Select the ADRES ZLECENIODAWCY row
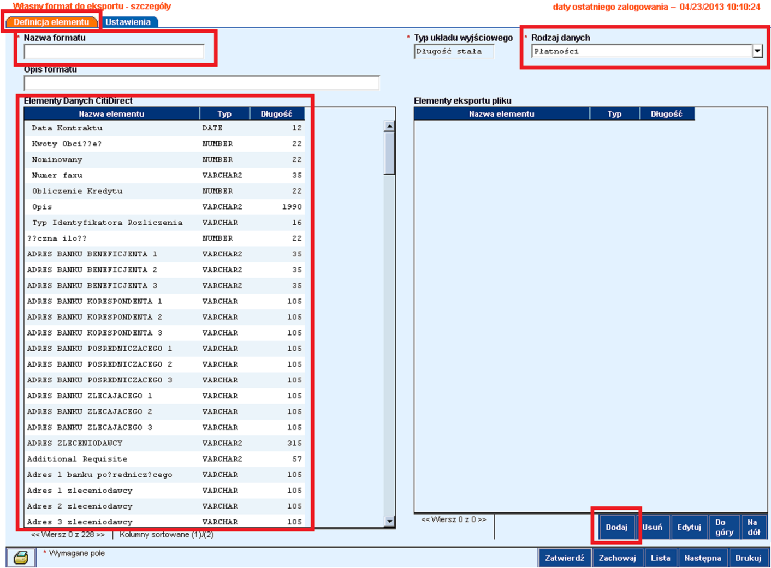771x568 pixels. click(164, 443)
